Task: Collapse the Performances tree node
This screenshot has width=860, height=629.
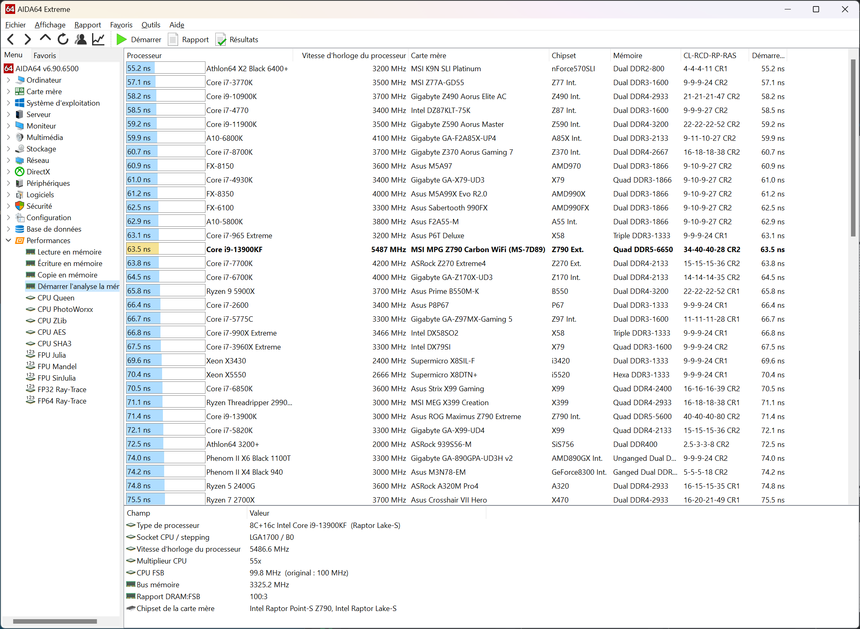Action: click(x=9, y=241)
